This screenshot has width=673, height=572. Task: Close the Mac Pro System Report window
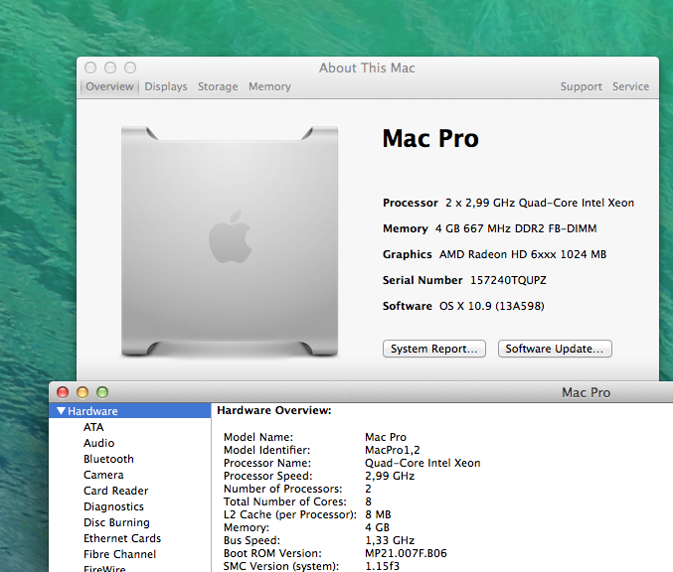click(63, 392)
